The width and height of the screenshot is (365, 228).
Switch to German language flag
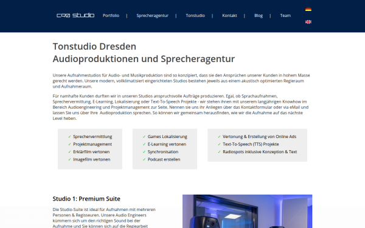pos(308,9)
